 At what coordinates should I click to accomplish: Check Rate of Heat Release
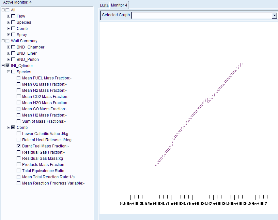click(x=19, y=140)
